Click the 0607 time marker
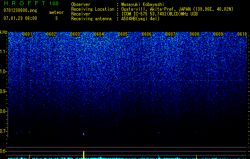 [x=171, y=34]
